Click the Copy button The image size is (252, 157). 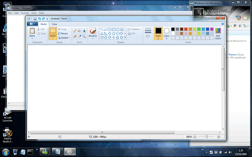tap(42, 34)
